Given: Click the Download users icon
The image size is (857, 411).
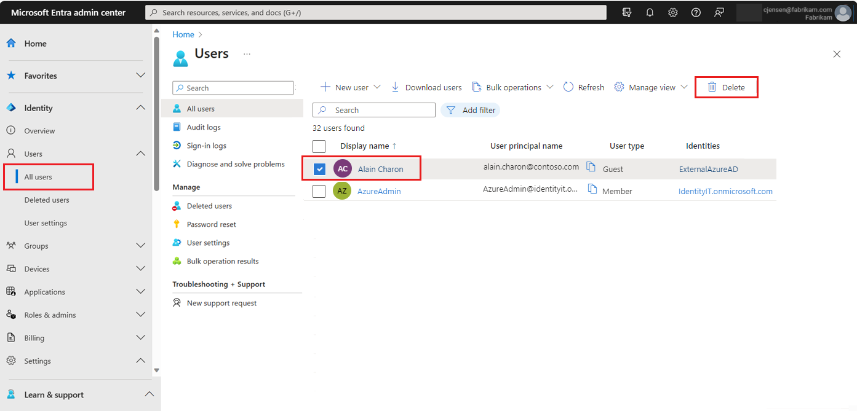Looking at the screenshot, I should coord(395,87).
